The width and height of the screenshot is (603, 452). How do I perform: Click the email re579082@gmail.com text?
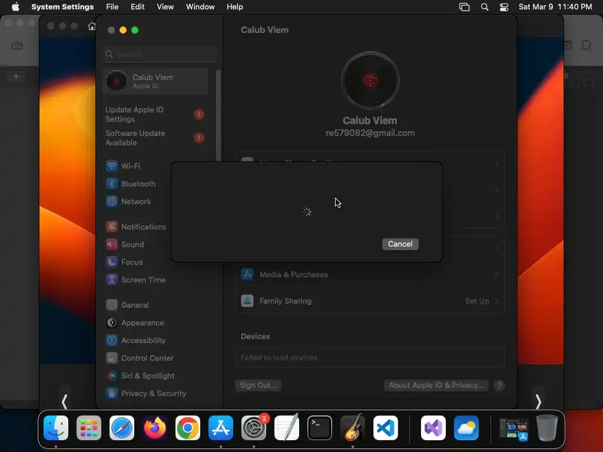click(370, 133)
